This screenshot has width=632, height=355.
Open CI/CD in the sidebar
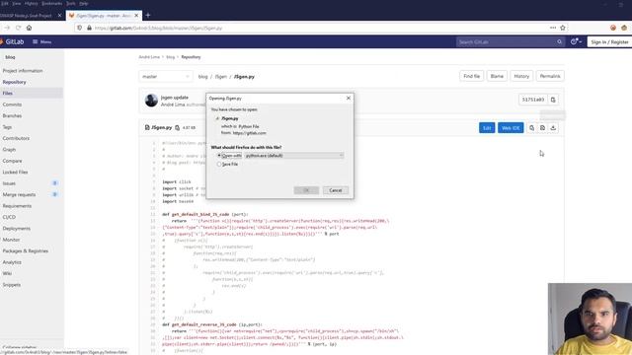(x=9, y=217)
